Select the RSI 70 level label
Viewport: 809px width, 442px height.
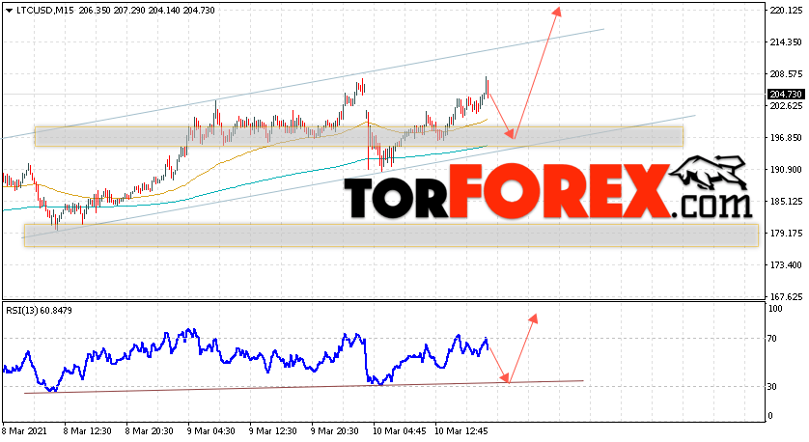tap(772, 339)
